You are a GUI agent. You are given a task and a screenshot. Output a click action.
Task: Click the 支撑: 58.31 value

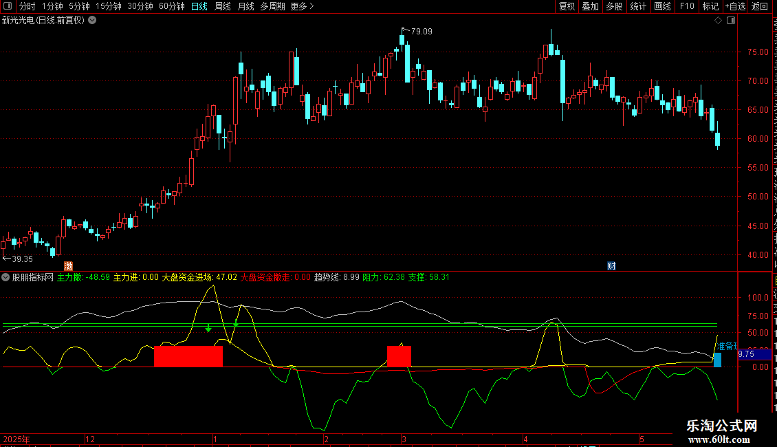[428, 278]
